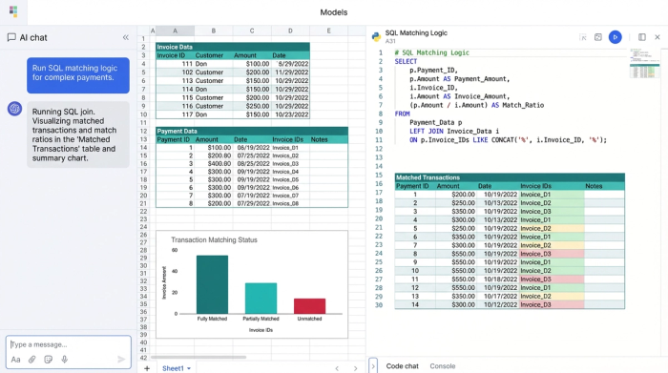Open the app logo menu in top-left corner
This screenshot has height=373, width=668.
tap(13, 11)
